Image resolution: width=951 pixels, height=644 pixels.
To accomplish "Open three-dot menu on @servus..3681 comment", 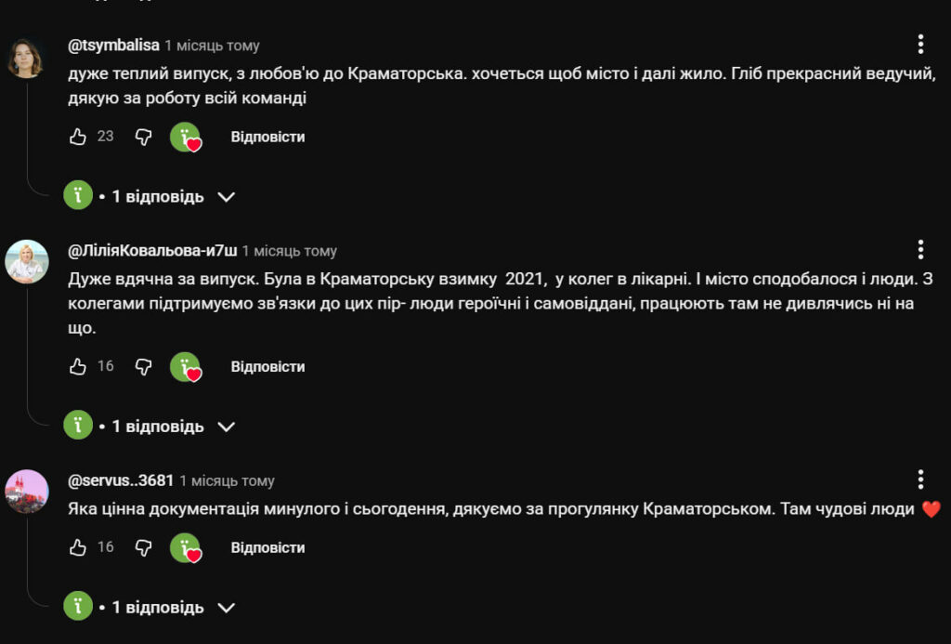I will pos(919,480).
